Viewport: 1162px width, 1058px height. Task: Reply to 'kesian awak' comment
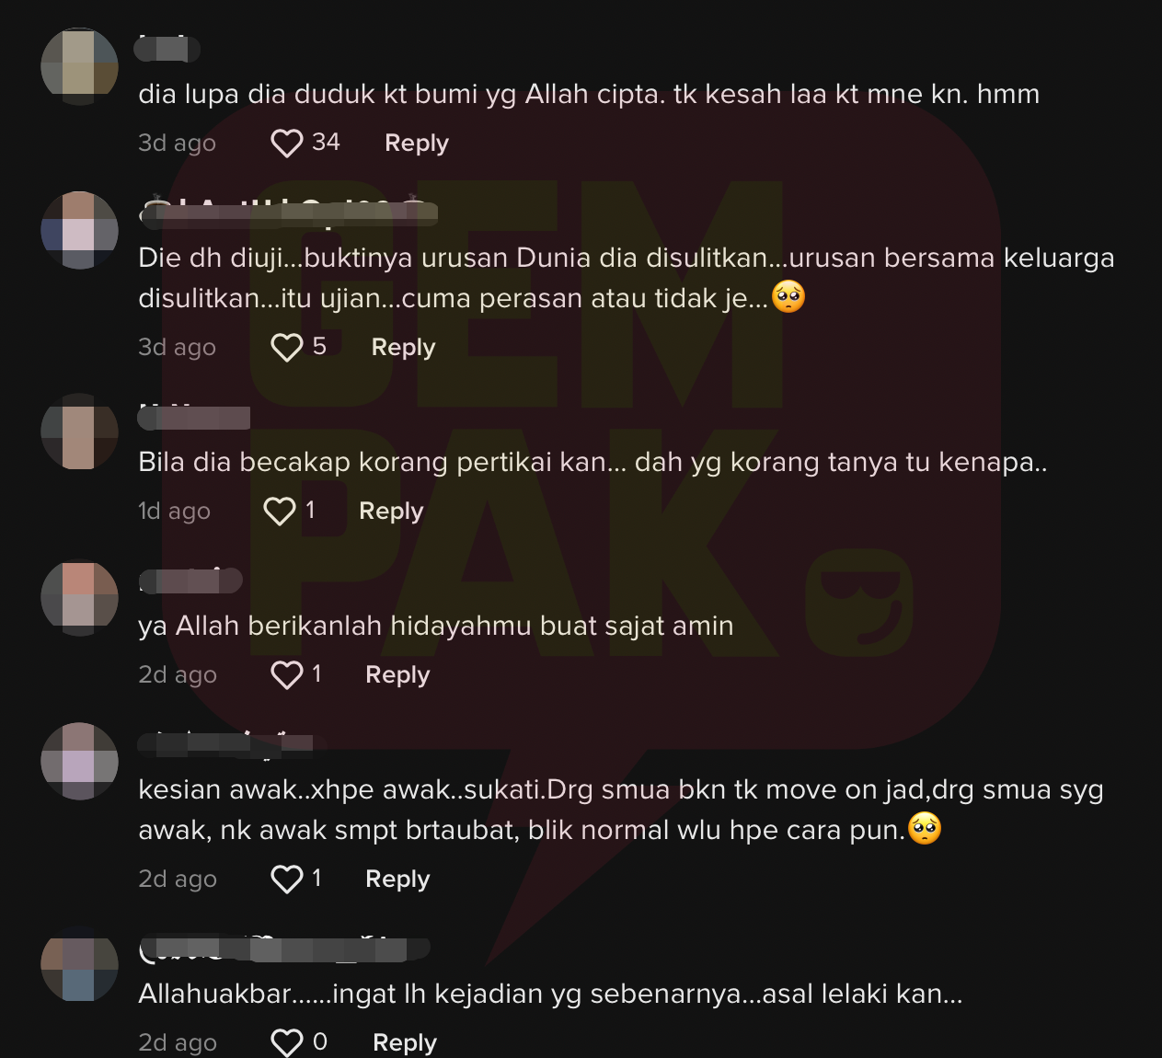397,879
